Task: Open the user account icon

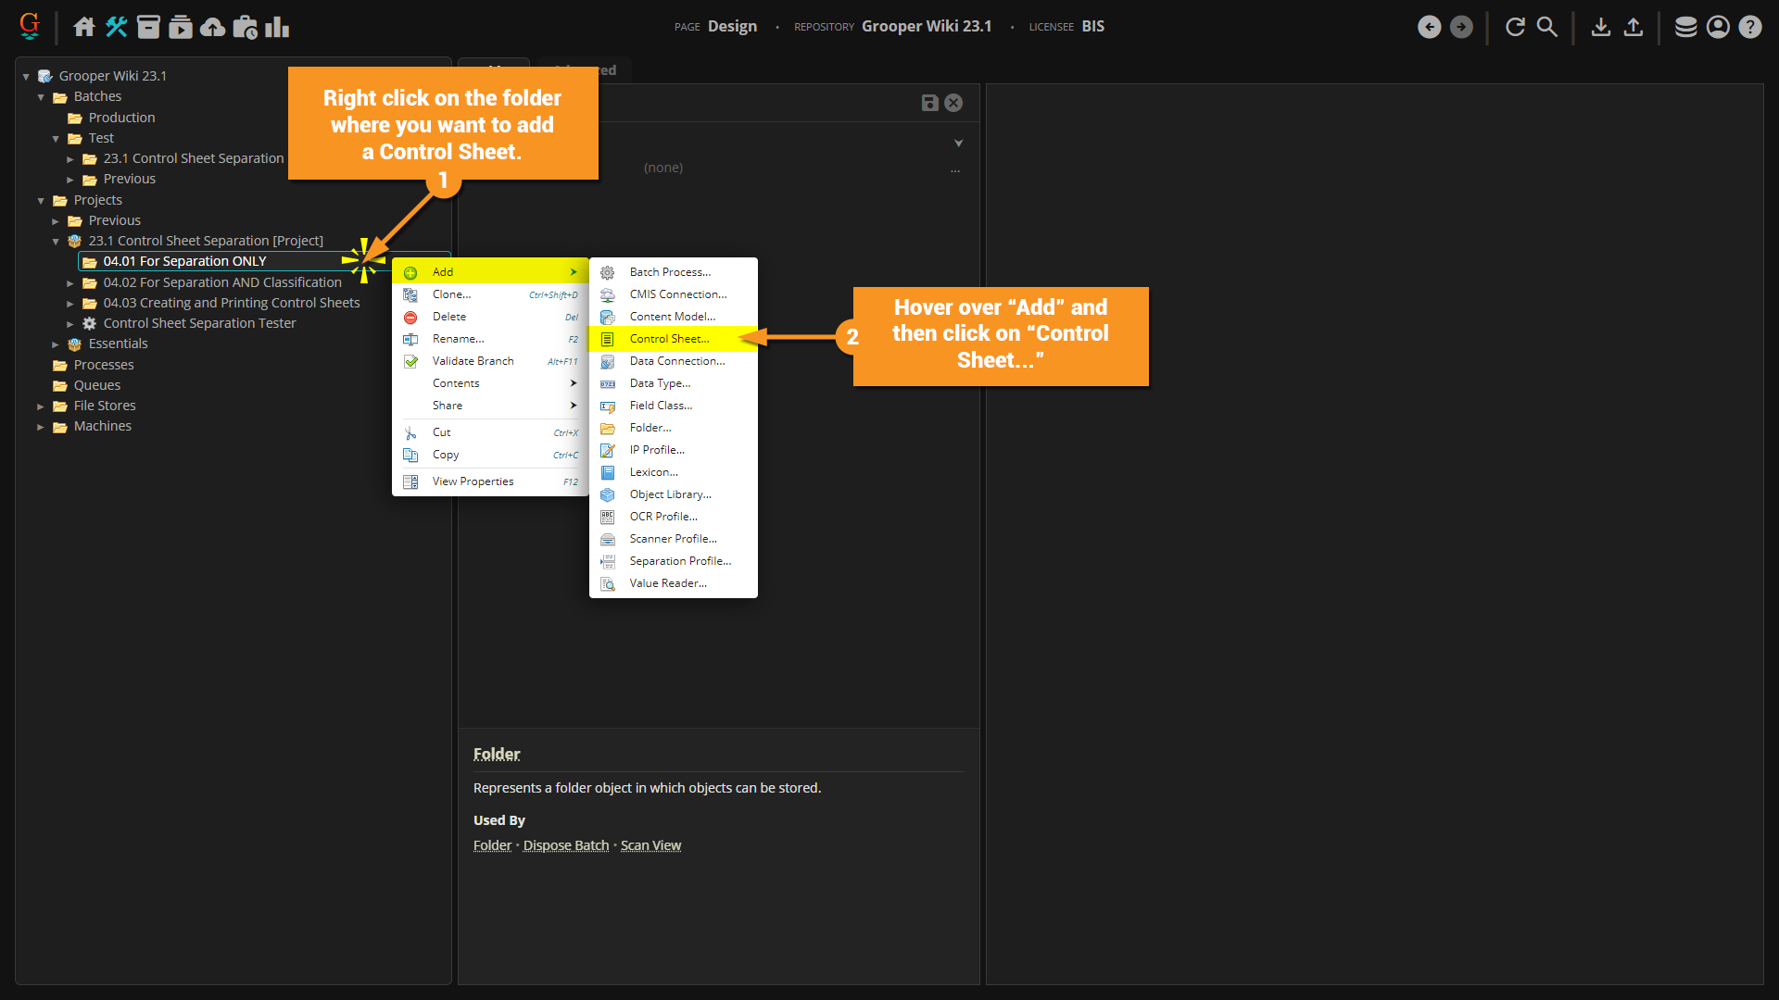Action: [x=1718, y=27]
